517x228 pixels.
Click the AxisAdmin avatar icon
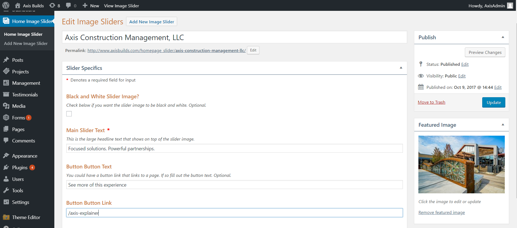pos(510,6)
